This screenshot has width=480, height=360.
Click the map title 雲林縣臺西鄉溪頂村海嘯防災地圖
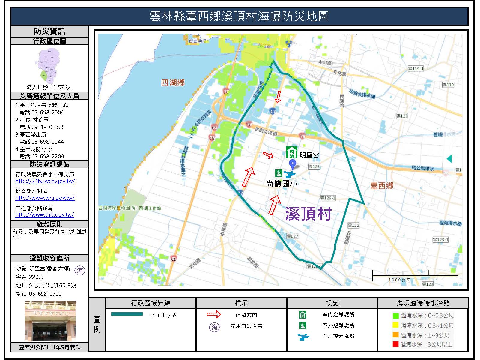click(x=239, y=16)
